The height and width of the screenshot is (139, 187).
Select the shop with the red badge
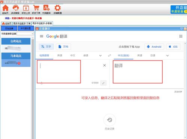pos(16,63)
